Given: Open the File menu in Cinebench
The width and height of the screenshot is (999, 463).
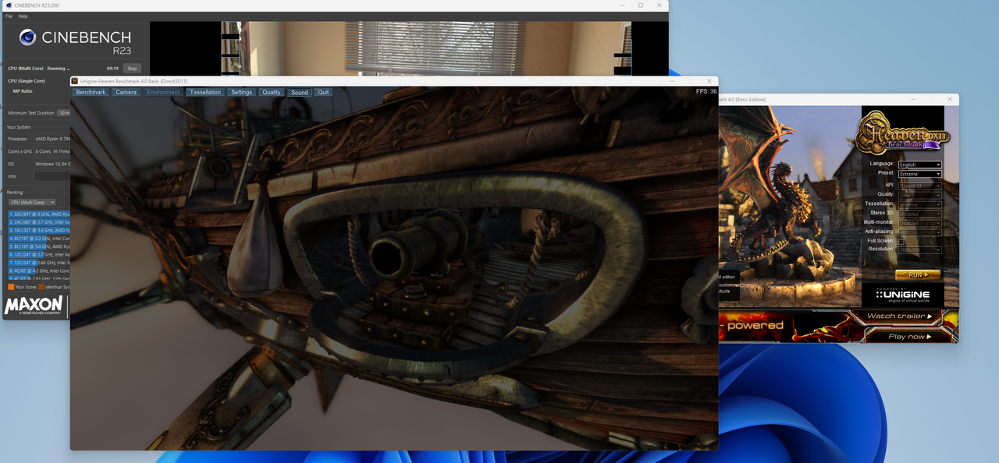Looking at the screenshot, I should [x=9, y=16].
